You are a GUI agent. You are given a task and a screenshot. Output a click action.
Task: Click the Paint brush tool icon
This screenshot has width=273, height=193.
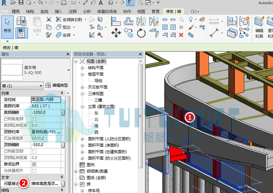191,27
